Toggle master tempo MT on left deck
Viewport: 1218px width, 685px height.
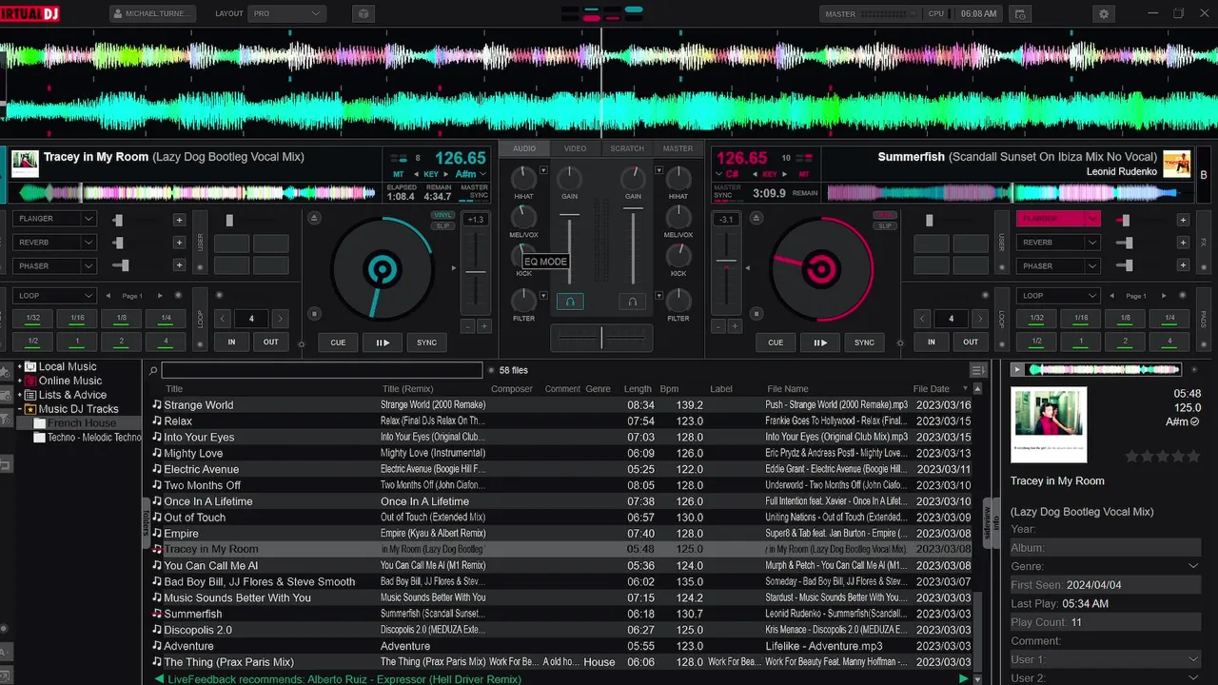pos(398,174)
